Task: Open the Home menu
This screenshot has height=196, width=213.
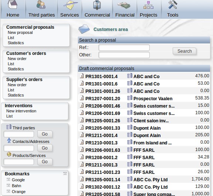Action: 13,15
